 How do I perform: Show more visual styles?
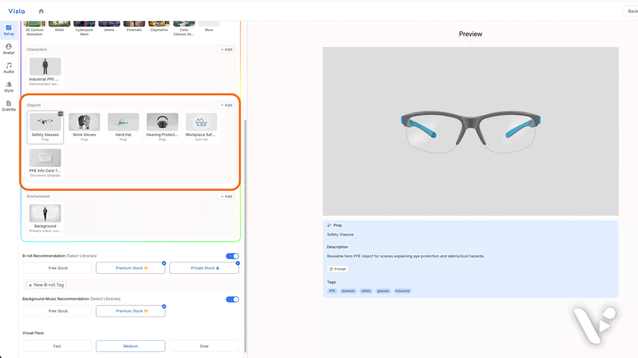coord(209,26)
